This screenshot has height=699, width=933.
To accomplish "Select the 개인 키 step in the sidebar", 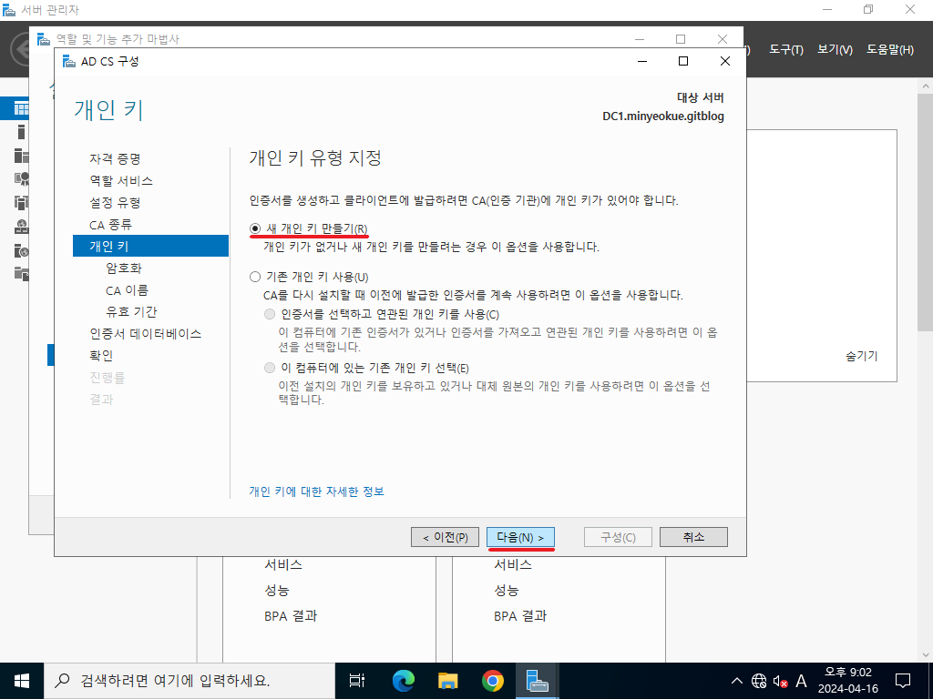I will 150,246.
